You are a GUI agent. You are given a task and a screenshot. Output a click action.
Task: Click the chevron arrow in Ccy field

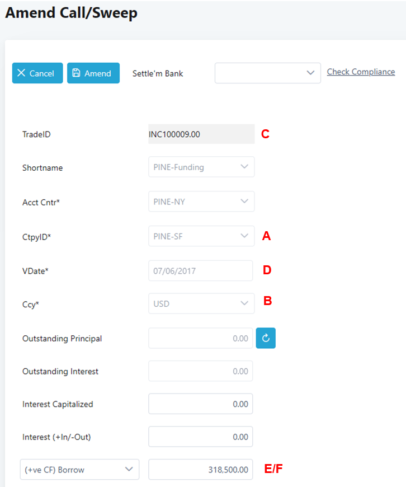click(244, 303)
